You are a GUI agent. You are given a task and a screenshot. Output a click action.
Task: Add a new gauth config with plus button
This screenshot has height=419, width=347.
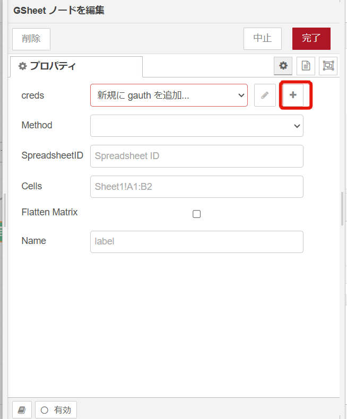pyautogui.click(x=293, y=95)
